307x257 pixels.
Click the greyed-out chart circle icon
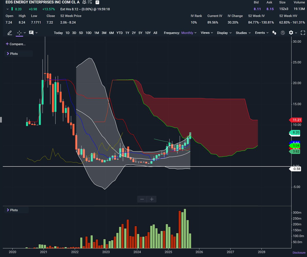(x=283, y=33)
